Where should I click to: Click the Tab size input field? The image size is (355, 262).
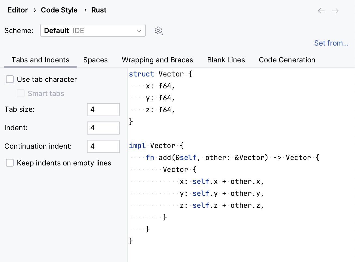pos(103,110)
